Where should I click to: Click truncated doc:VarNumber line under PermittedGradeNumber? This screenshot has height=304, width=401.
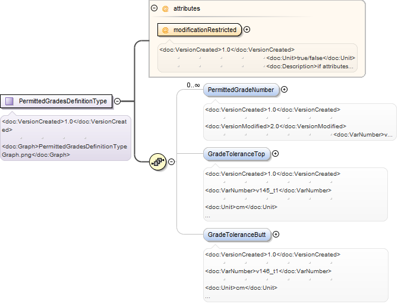pos(363,135)
